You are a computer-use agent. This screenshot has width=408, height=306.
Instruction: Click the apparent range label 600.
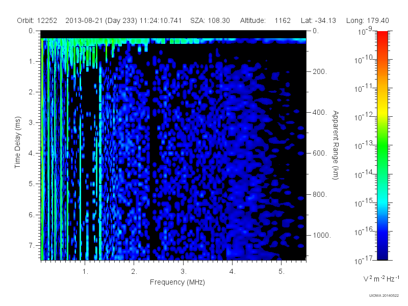(x=320, y=154)
